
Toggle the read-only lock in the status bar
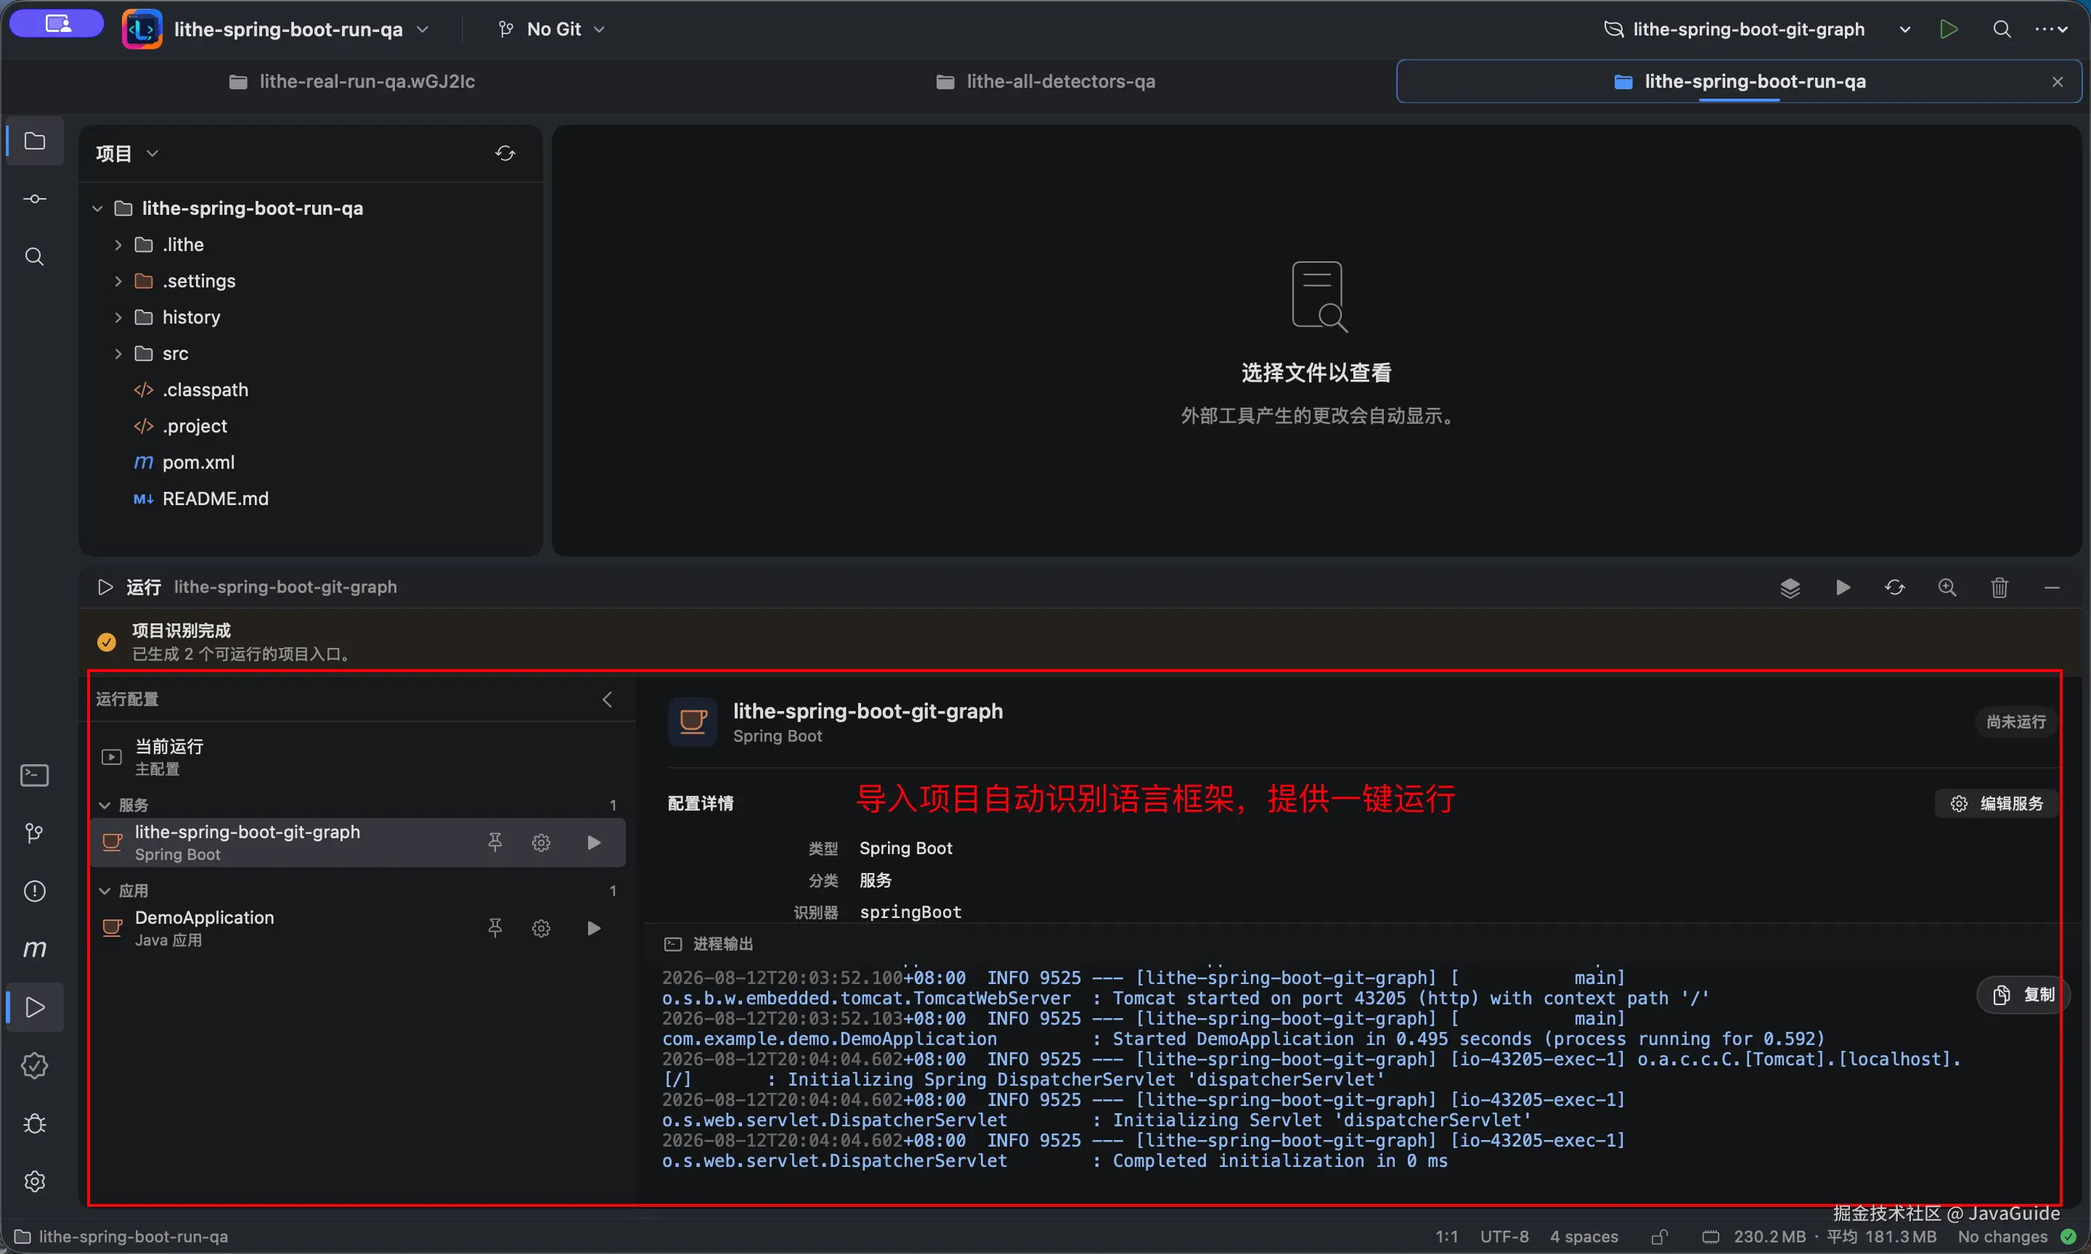click(x=1659, y=1237)
